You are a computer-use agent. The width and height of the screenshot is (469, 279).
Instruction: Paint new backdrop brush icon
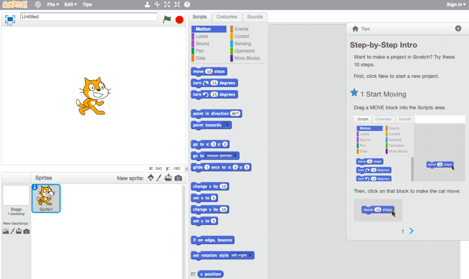coord(12,231)
